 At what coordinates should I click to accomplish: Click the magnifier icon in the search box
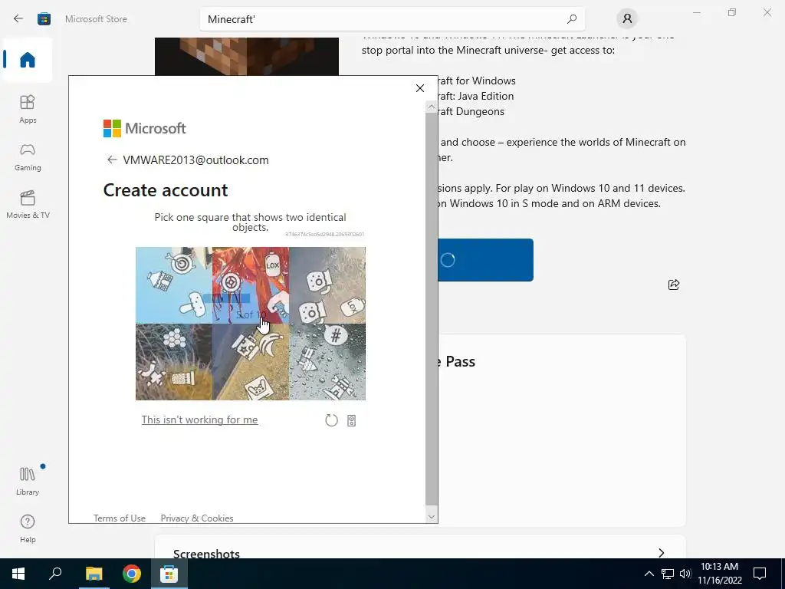coord(572,19)
